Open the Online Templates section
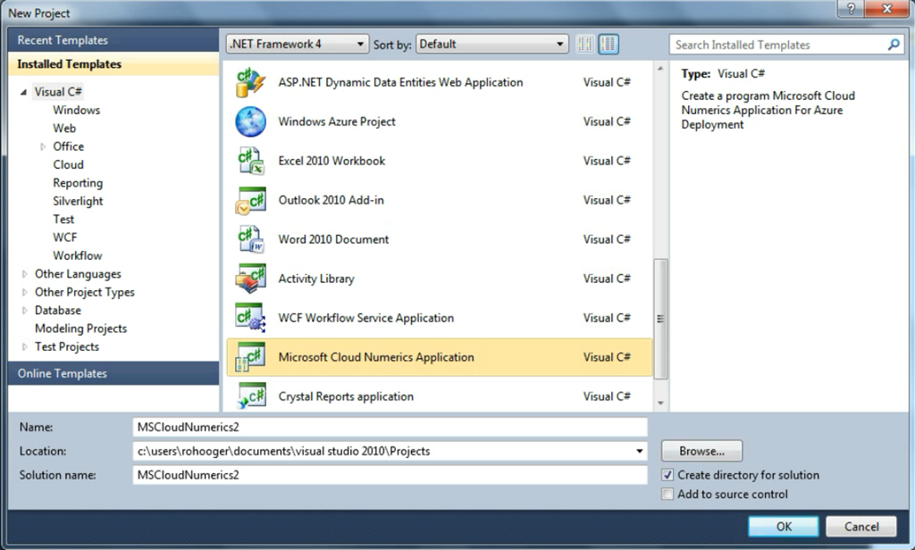Image resolution: width=915 pixels, height=550 pixels. click(113, 373)
